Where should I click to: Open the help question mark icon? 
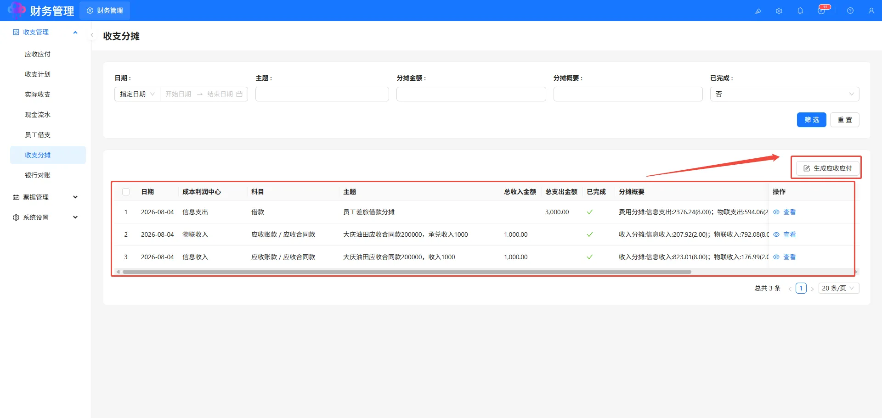click(x=850, y=11)
